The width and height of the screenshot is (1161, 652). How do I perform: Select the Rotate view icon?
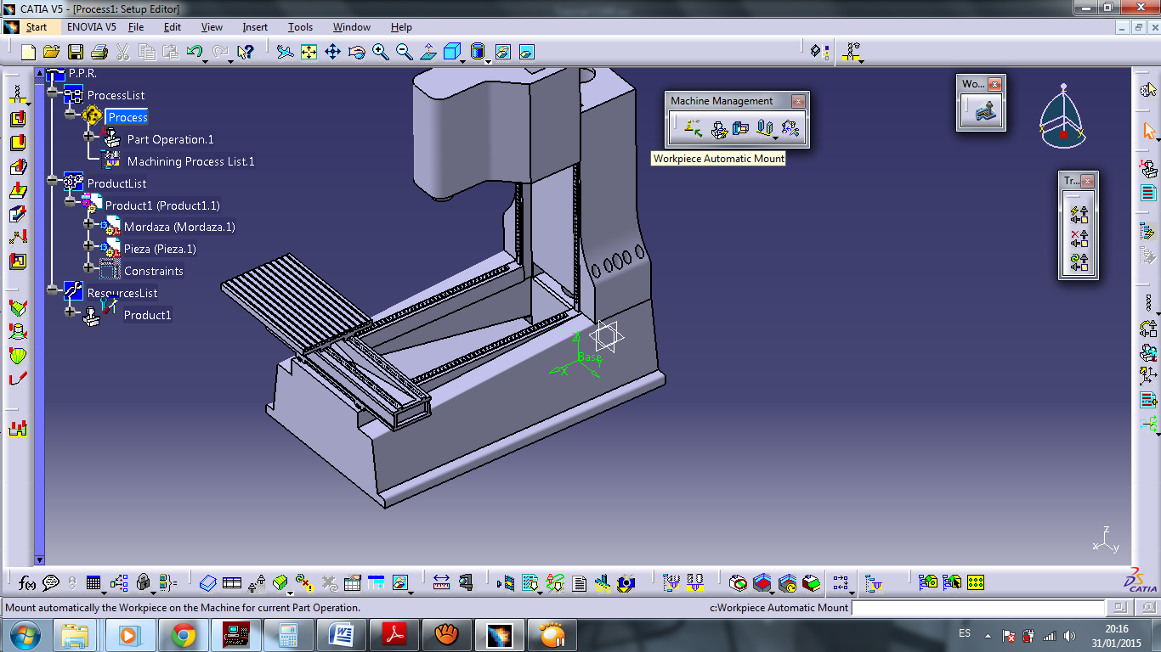(x=357, y=52)
